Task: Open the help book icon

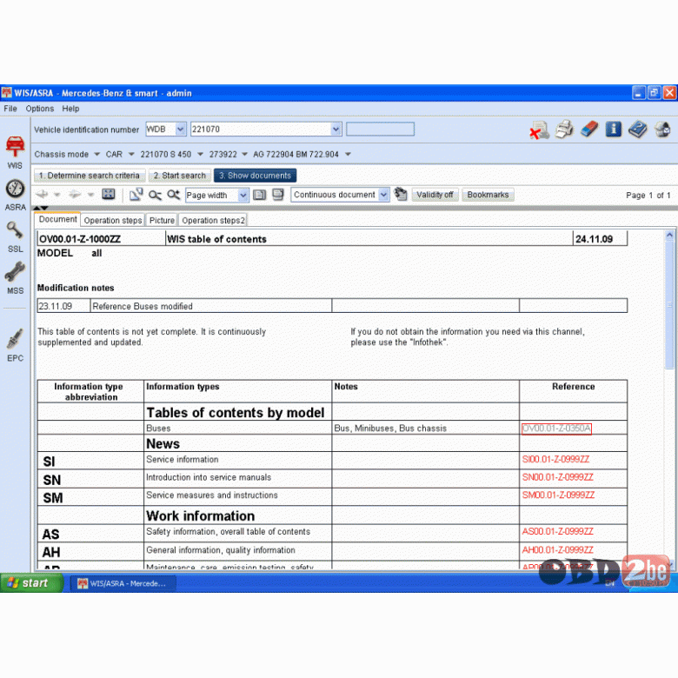Action: [638, 130]
